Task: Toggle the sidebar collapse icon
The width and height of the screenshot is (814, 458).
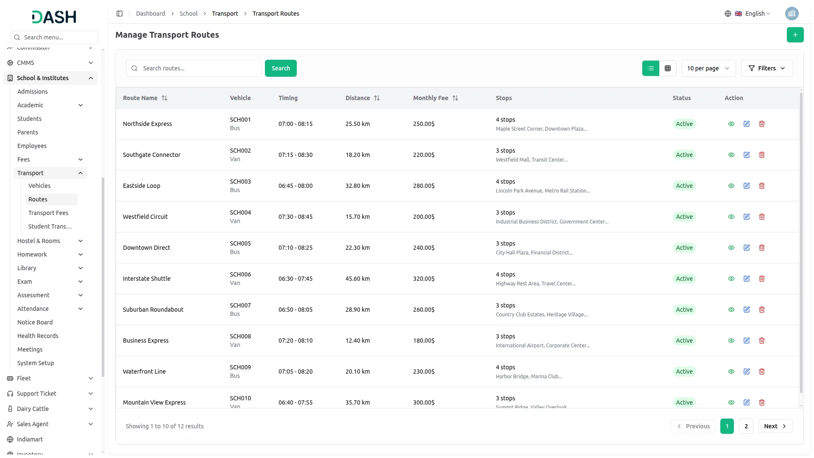Action: [x=120, y=14]
